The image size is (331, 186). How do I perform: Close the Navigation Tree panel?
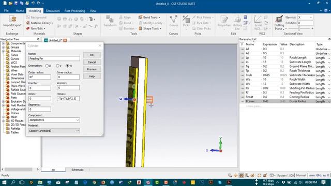coord(38,39)
